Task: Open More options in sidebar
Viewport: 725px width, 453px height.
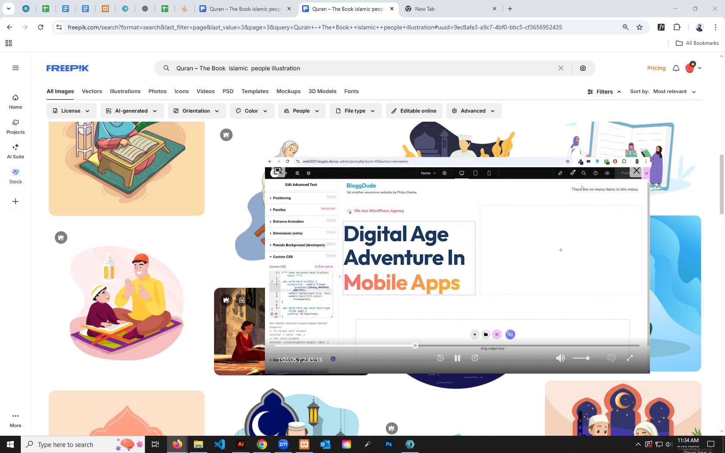Action: 16,420
